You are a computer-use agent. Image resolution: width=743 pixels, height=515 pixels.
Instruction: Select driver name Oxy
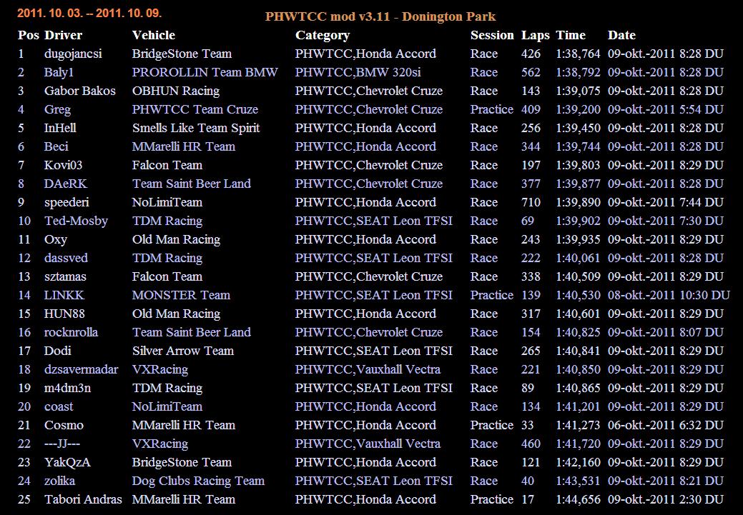56,240
